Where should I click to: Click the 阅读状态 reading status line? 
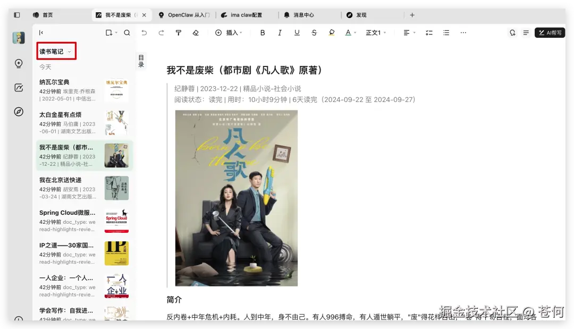294,99
